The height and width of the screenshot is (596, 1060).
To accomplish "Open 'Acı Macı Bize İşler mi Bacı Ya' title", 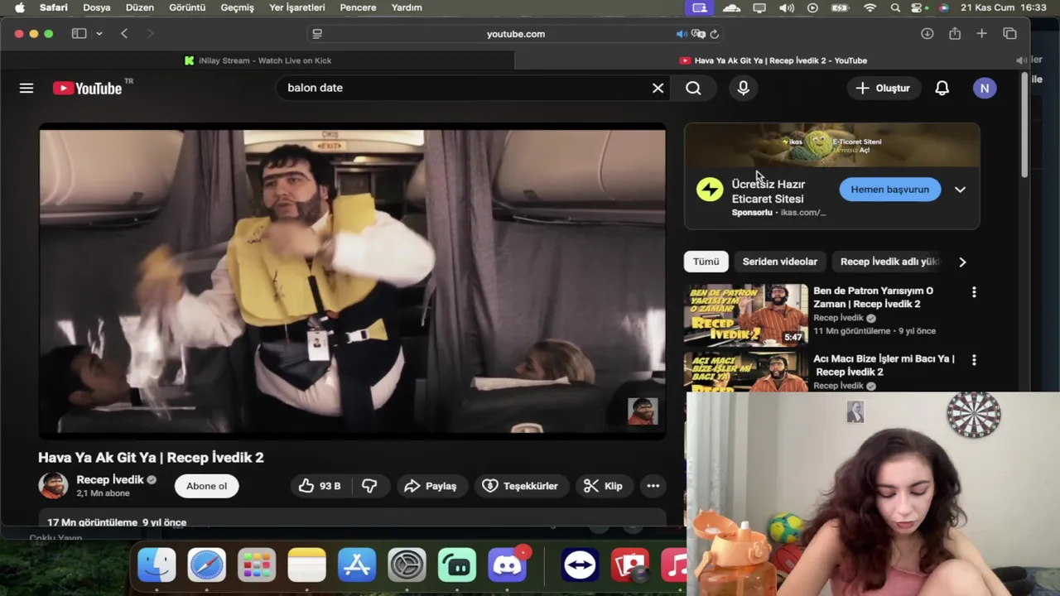I will 884,365.
